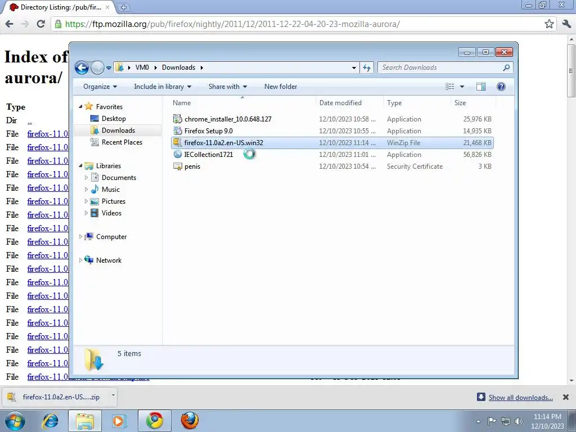Collapse Favorites tree section
The width and height of the screenshot is (576, 432).
81,106
